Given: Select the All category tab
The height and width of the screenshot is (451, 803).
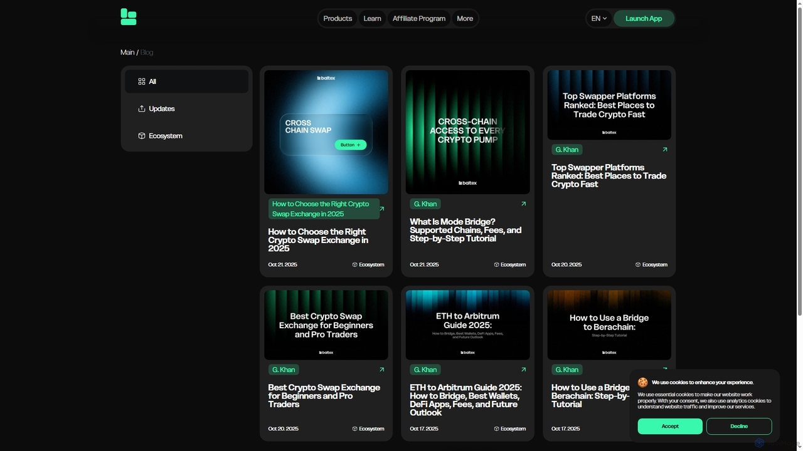Looking at the screenshot, I should point(186,81).
